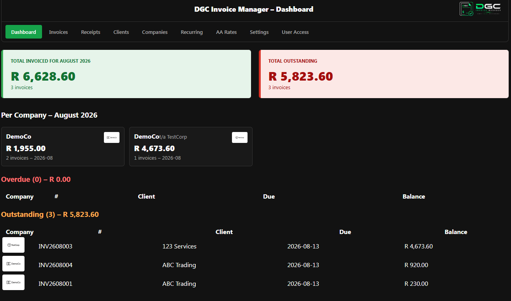Click "3 invoices" under total outstanding
This screenshot has height=301, width=511.
[279, 88]
